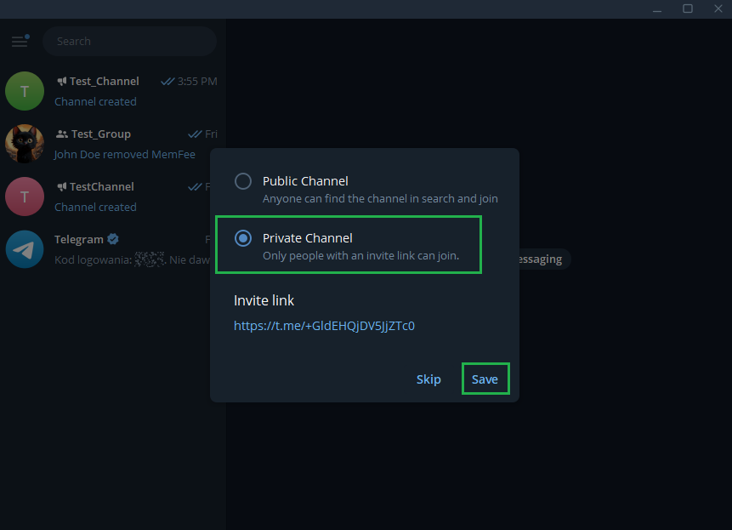Click megaphone icon beside Test_Channel
The width and height of the screenshot is (732, 530).
(61, 82)
